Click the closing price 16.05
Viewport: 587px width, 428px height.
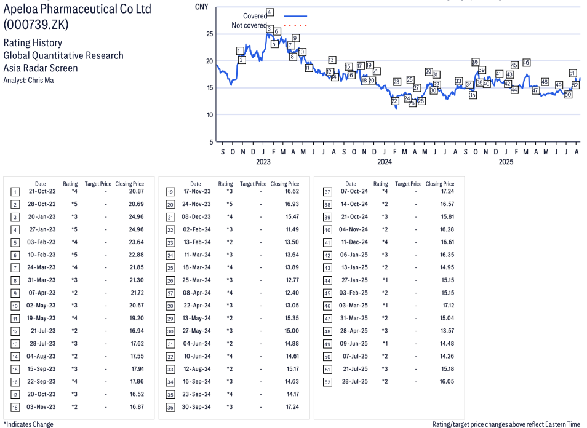tap(447, 381)
